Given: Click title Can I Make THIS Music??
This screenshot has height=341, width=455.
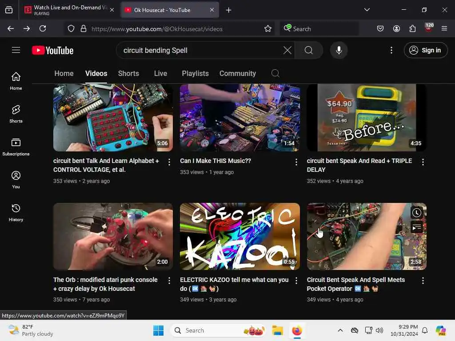Looking at the screenshot, I should click(x=216, y=161).
